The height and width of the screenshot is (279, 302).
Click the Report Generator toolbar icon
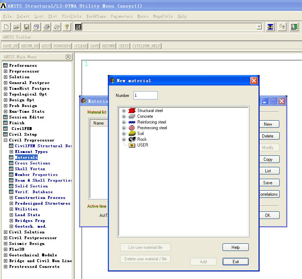(x=57, y=27)
